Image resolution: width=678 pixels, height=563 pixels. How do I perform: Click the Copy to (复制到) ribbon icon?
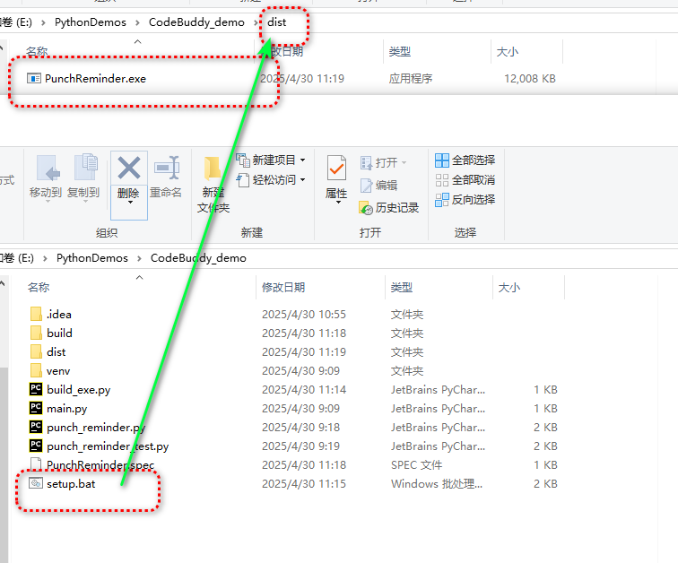point(85,167)
